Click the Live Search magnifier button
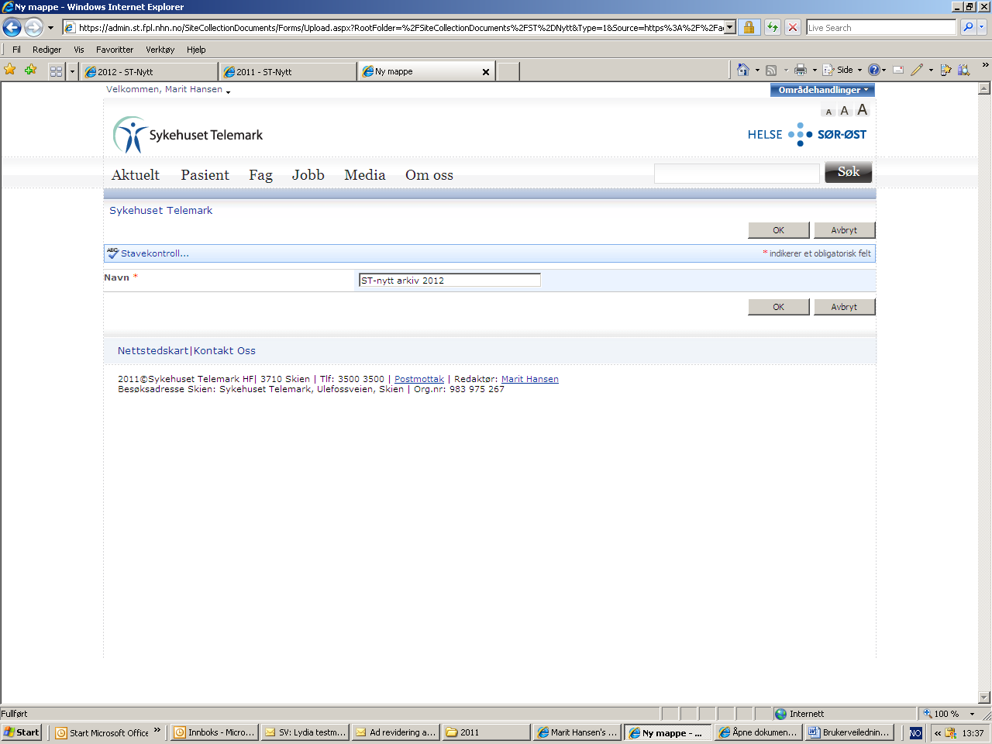The width and height of the screenshot is (992, 744). 967,28
